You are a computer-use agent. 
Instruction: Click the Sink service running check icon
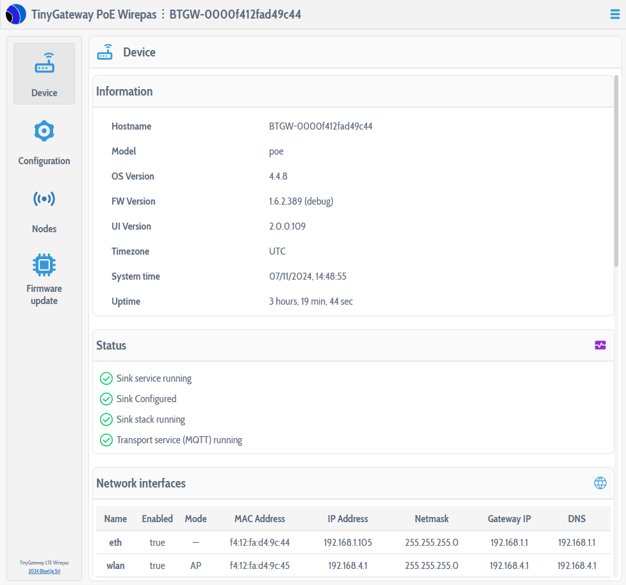tap(106, 378)
